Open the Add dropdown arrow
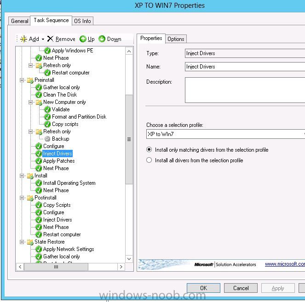 coord(43,39)
